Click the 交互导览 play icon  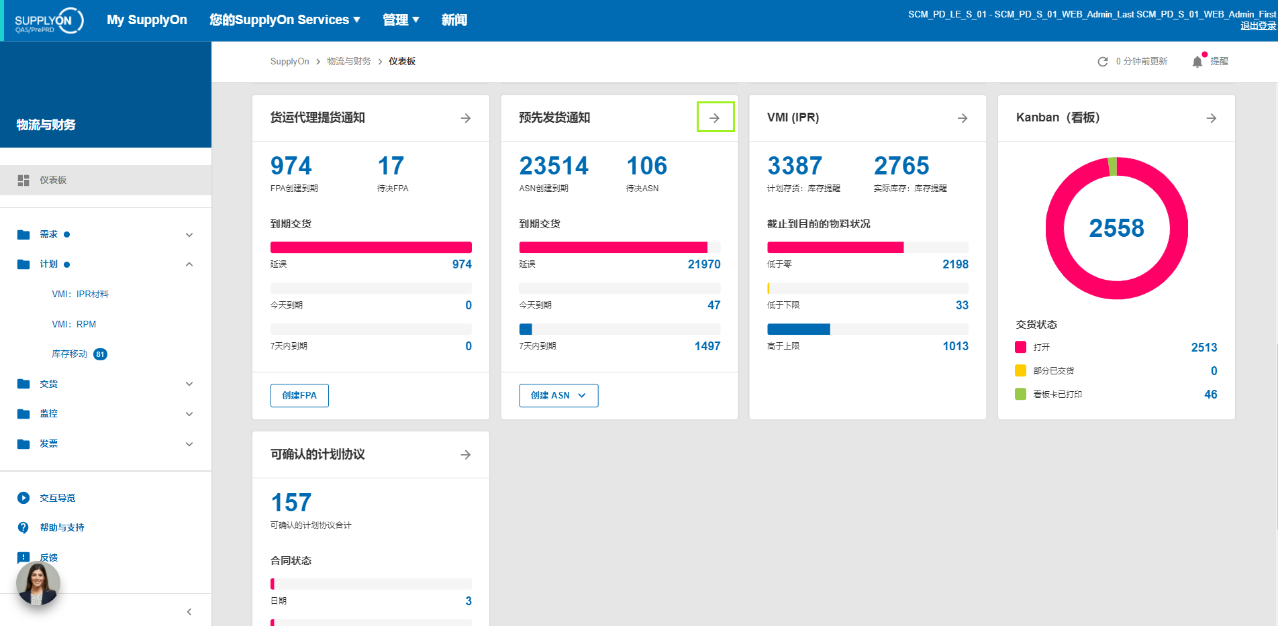(23, 498)
